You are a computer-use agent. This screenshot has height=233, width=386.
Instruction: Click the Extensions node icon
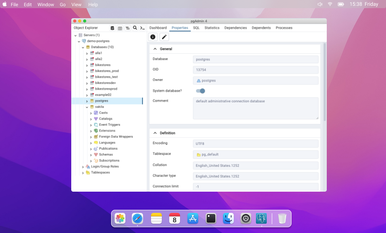[x=96, y=131]
